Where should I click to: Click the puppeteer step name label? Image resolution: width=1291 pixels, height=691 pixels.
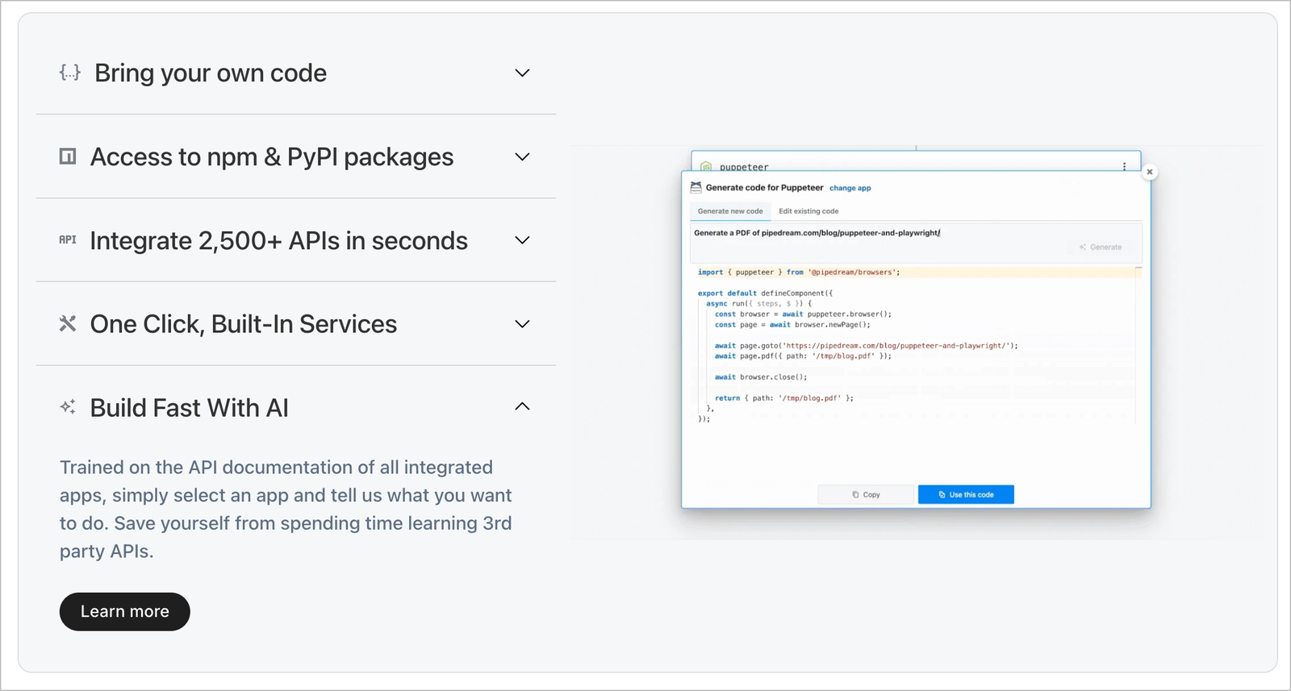(x=744, y=167)
